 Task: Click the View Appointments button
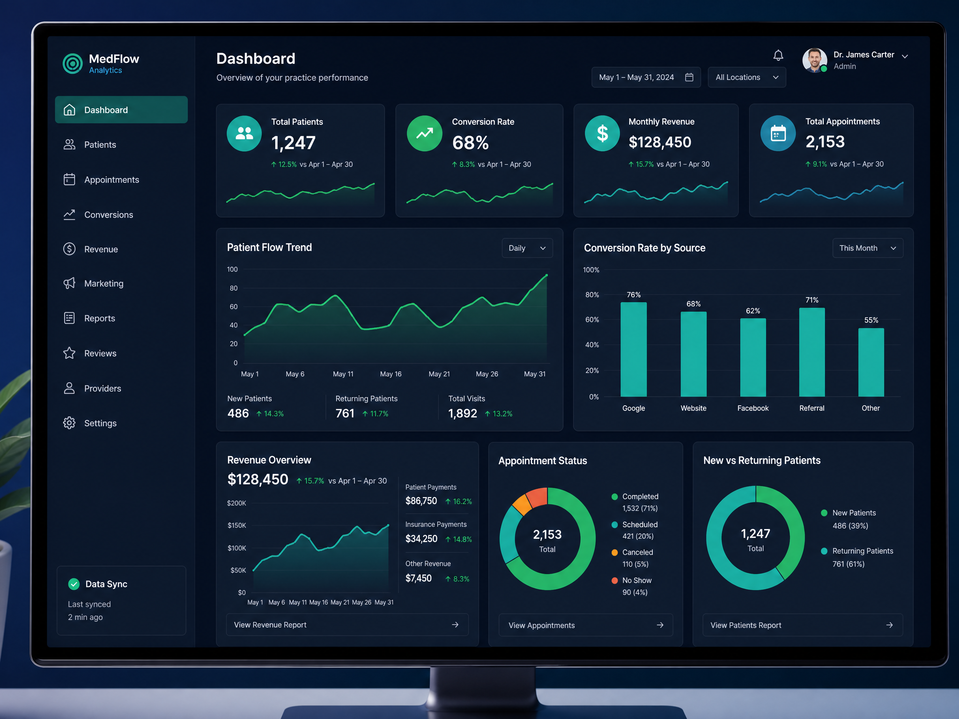tap(585, 625)
